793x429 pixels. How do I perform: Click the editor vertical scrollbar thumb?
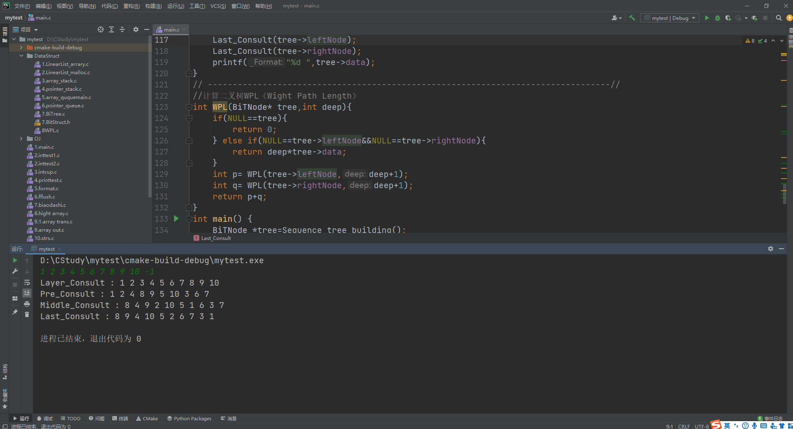coord(784,194)
